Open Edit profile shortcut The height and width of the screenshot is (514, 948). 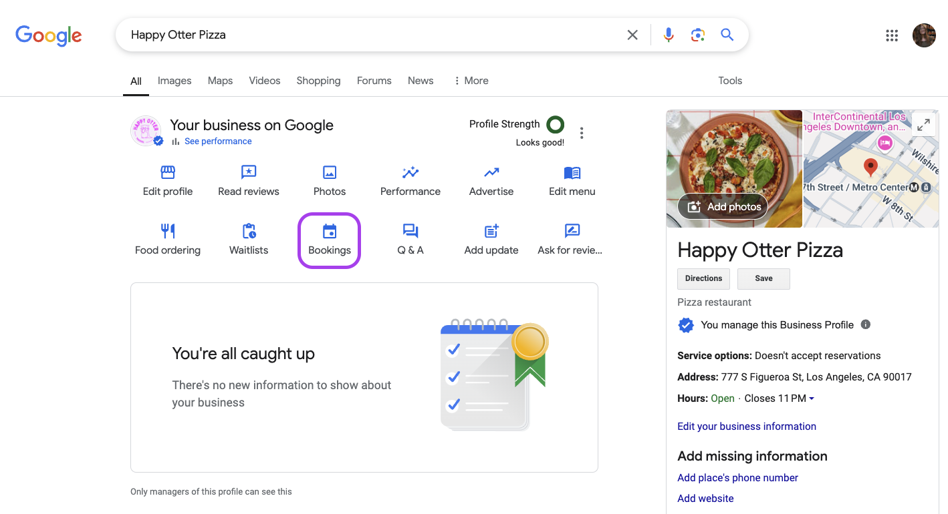tap(168, 182)
